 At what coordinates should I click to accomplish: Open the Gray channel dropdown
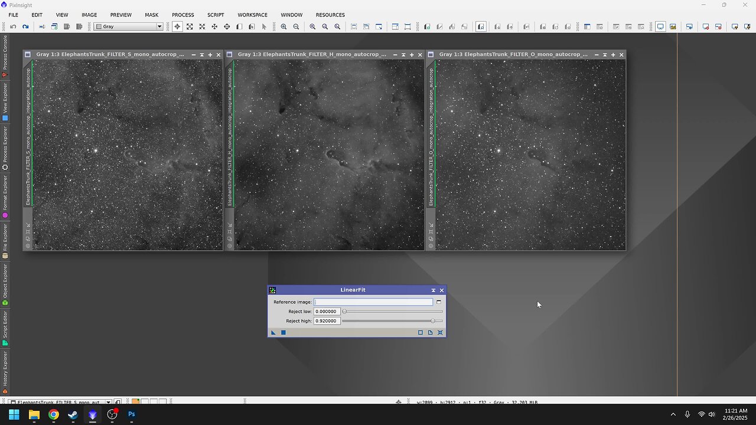tap(159, 27)
